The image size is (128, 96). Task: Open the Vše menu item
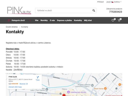36,20
